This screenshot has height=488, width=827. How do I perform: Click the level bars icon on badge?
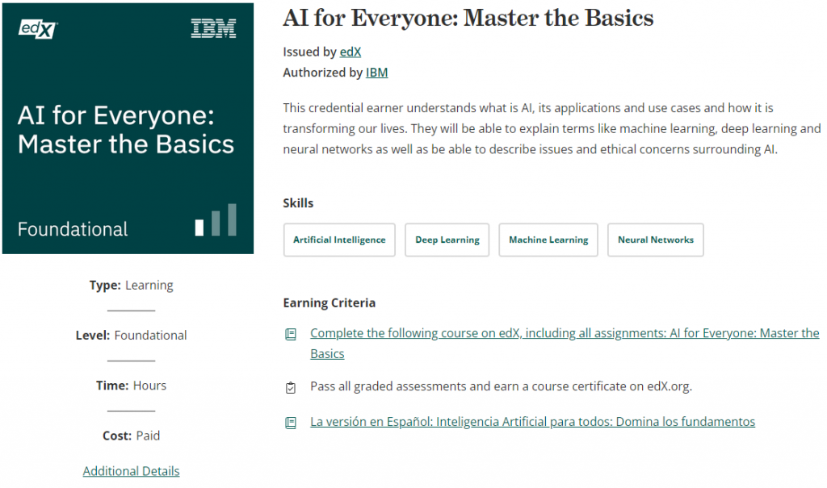[x=216, y=220]
